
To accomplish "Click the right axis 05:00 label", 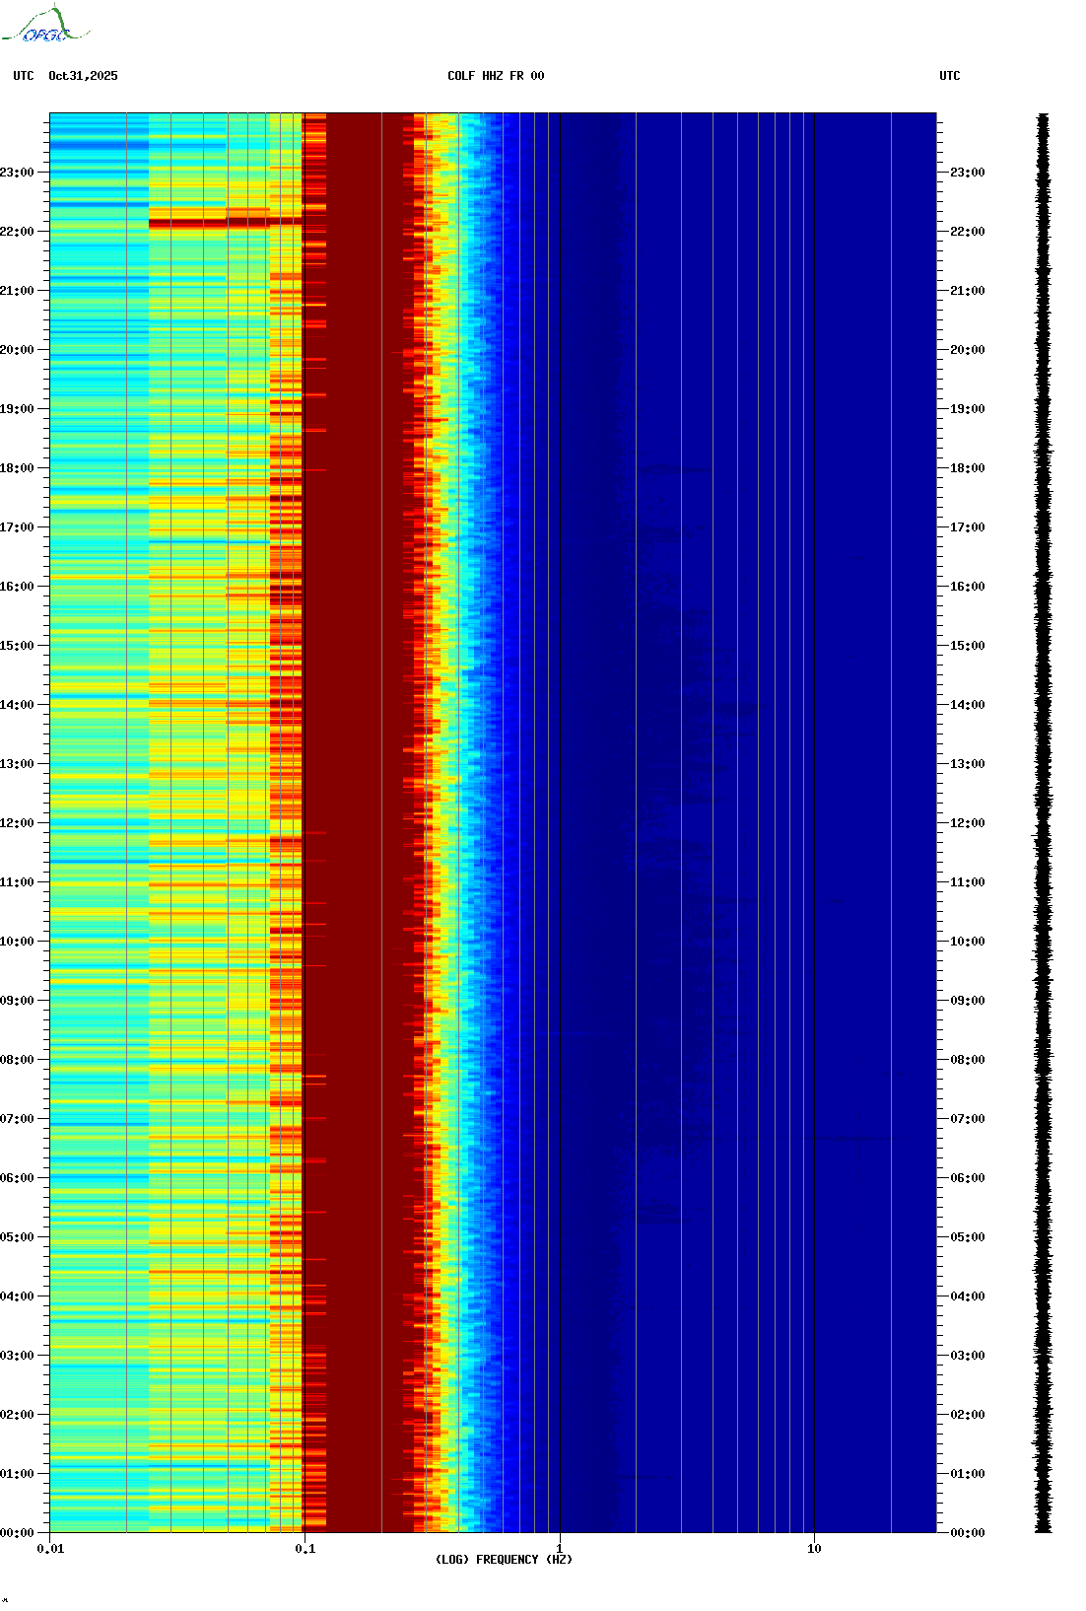I will pos(968,1237).
